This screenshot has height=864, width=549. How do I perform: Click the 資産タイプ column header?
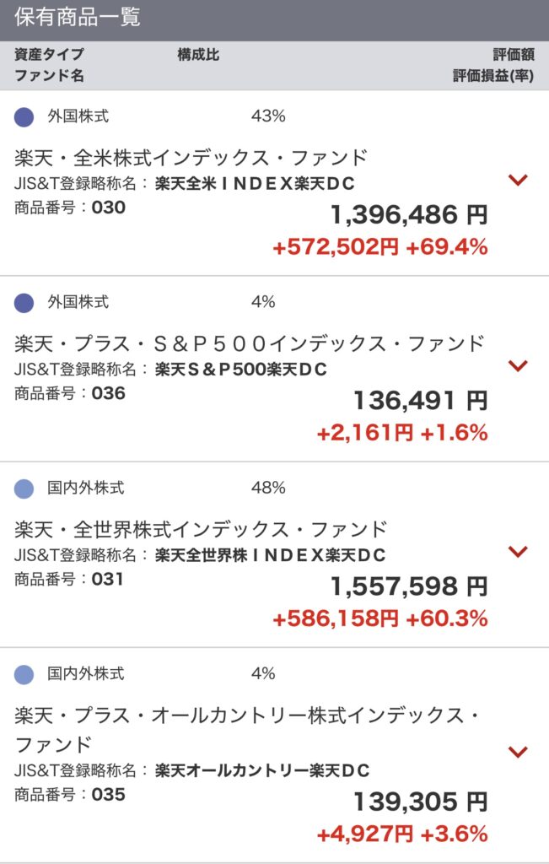[x=49, y=55]
